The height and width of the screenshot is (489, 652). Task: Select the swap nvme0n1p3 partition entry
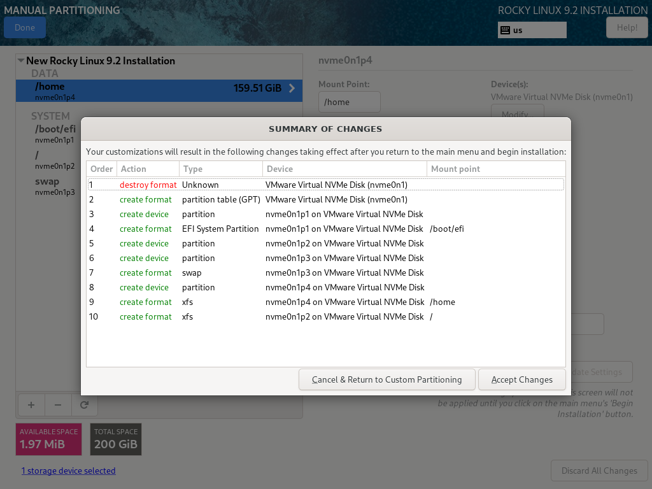click(x=55, y=186)
